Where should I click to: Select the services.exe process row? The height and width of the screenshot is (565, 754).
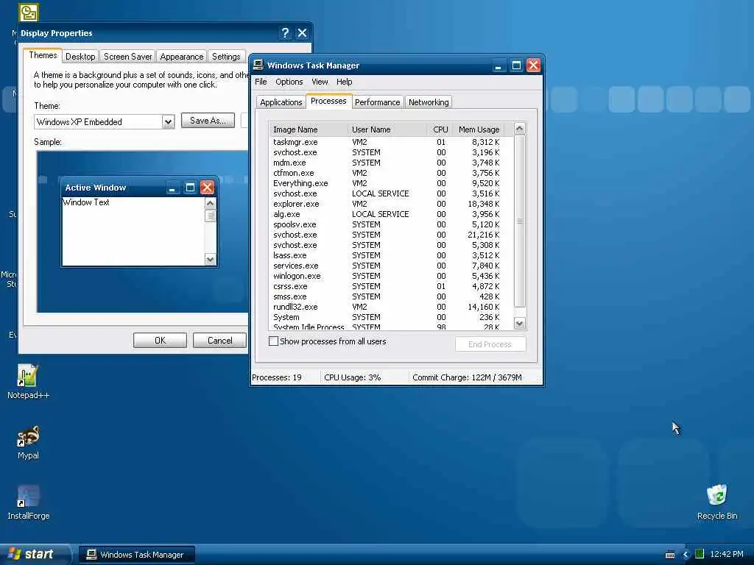[x=391, y=266]
